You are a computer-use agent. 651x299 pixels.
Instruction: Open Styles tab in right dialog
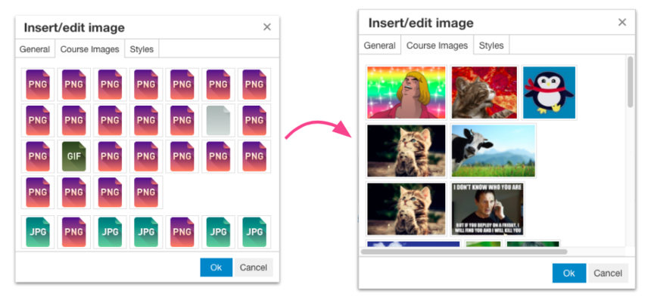pyautogui.click(x=491, y=45)
